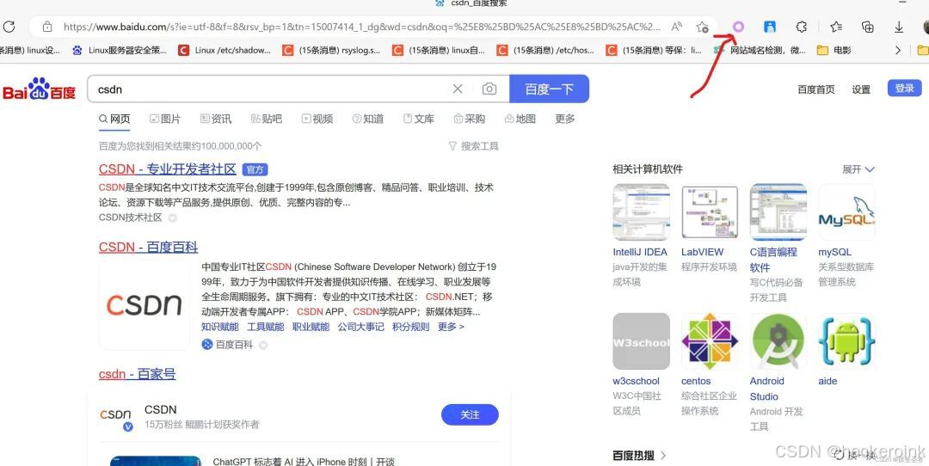Open the blue extension icon in toolbar
The height and width of the screenshot is (466, 929).
(x=770, y=27)
